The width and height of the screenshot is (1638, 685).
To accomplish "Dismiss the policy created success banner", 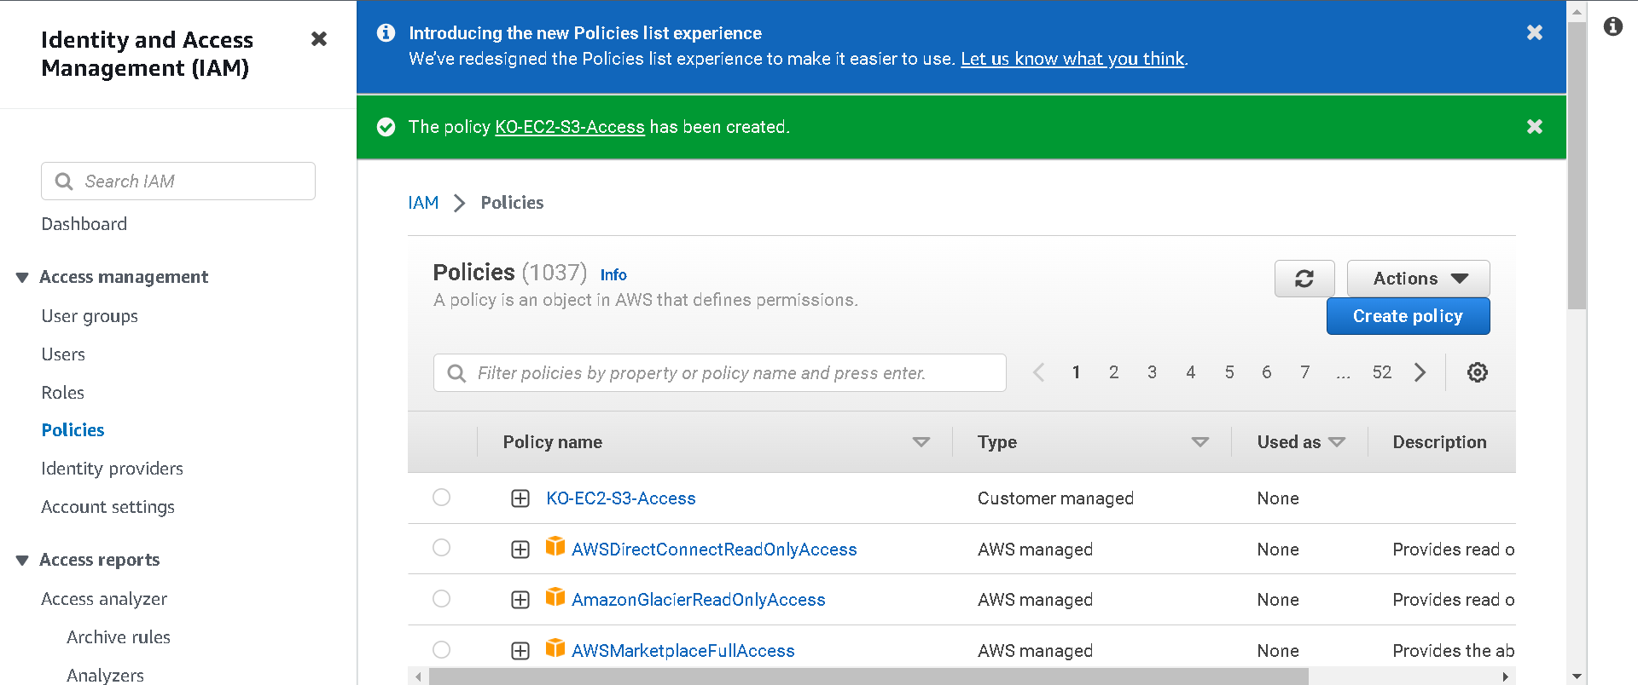I will click(1534, 126).
